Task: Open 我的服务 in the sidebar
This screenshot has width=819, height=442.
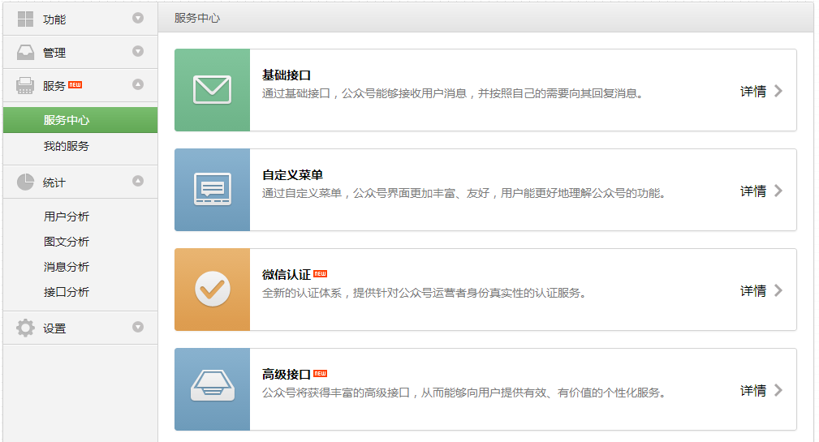Action: pyautogui.click(x=67, y=146)
